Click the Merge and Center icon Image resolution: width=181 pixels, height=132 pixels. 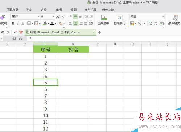tap(104, 17)
